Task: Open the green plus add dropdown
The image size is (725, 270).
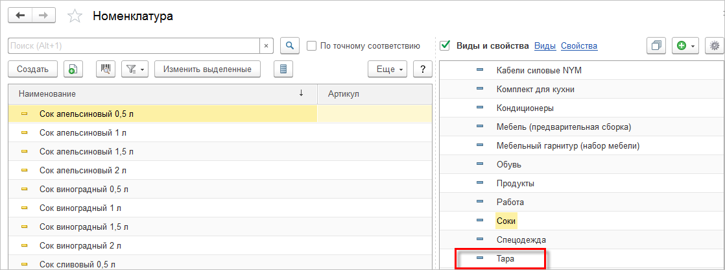Action: 685,46
